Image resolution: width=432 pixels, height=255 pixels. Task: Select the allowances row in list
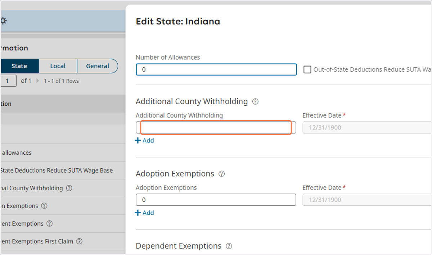63,153
